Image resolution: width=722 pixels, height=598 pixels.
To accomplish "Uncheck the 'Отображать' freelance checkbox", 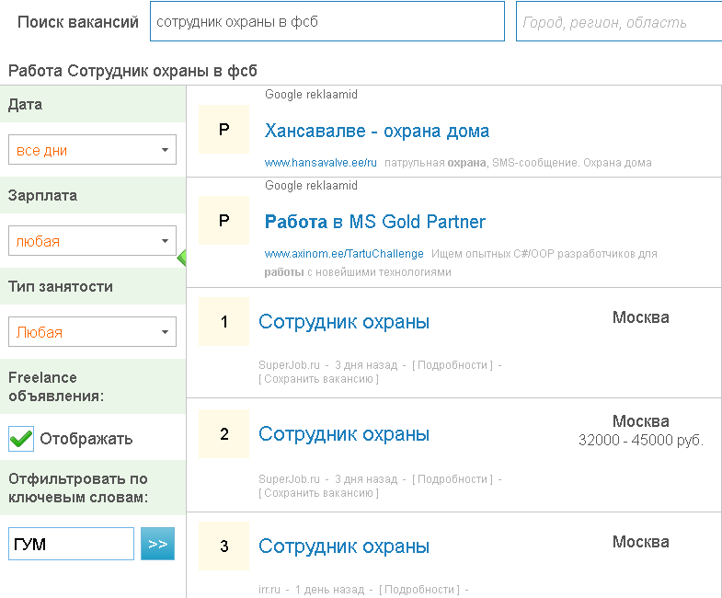I will (x=21, y=439).
